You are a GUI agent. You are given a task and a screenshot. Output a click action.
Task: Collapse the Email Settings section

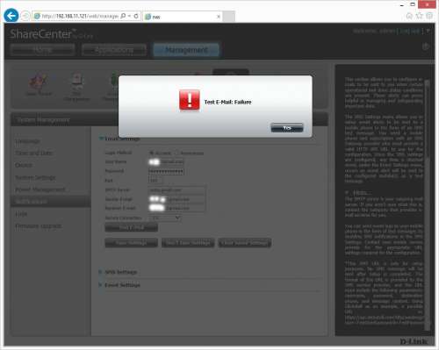[x=101, y=139]
